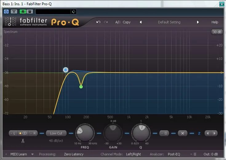Go to the previous preset arrow

(141, 22)
